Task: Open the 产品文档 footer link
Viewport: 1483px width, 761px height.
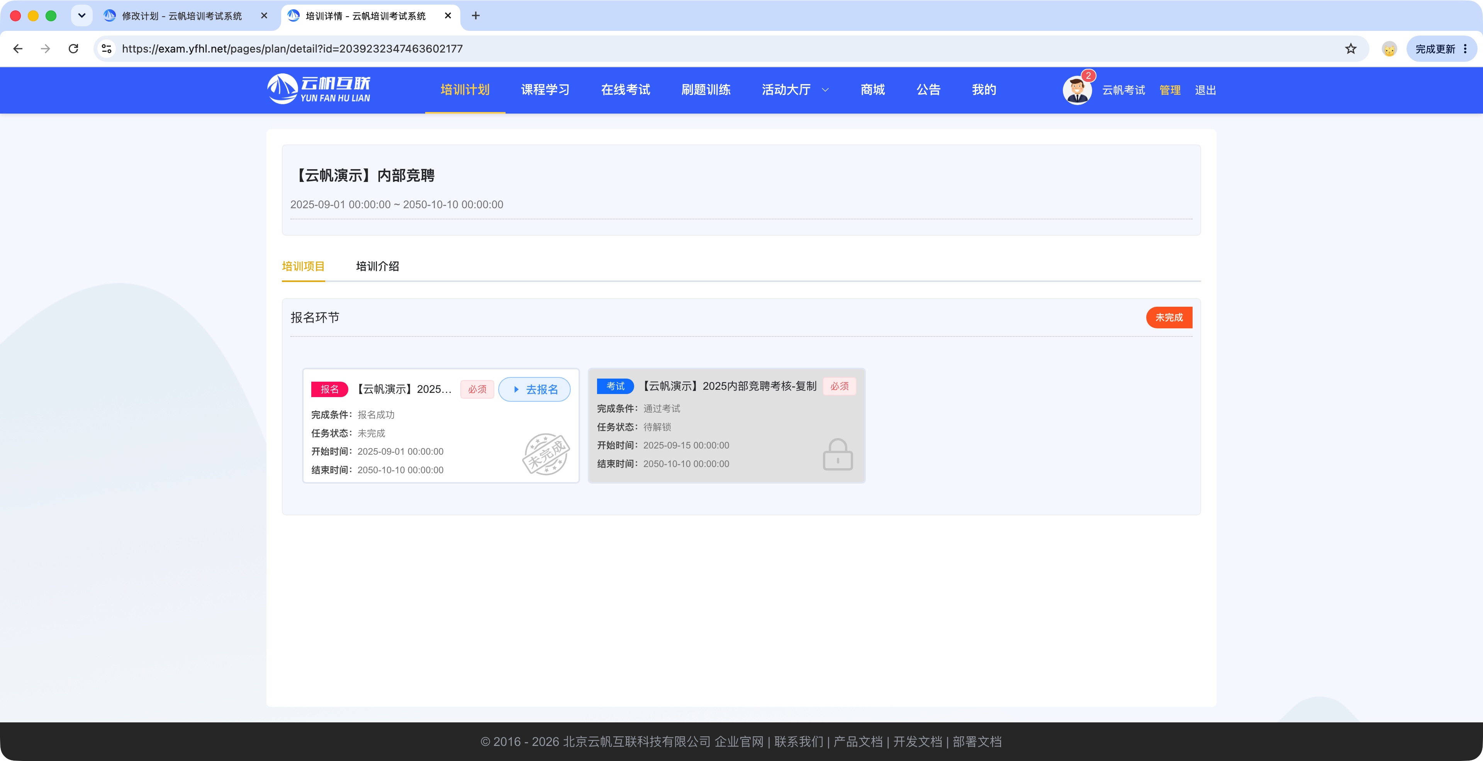Action: tap(858, 741)
